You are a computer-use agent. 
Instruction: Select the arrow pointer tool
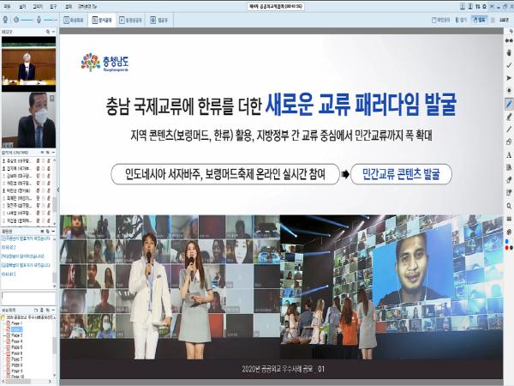[508, 77]
